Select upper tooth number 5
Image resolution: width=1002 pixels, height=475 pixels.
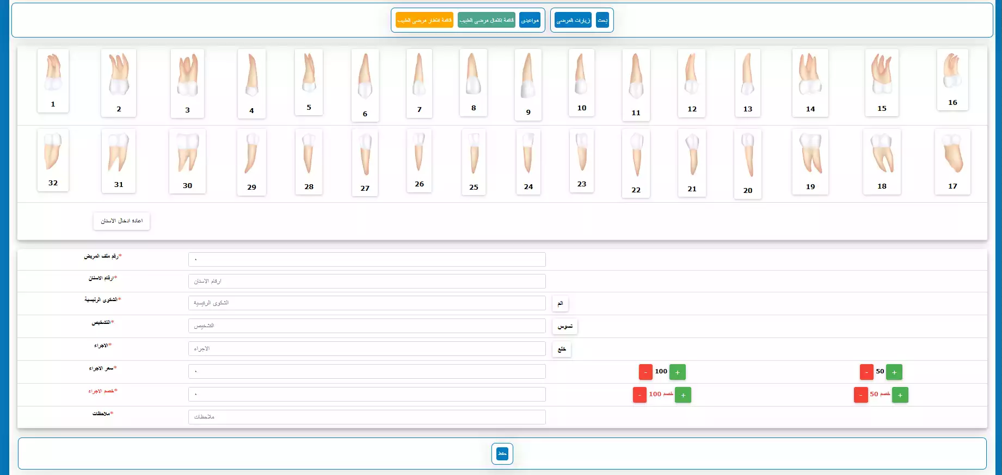coord(309,82)
